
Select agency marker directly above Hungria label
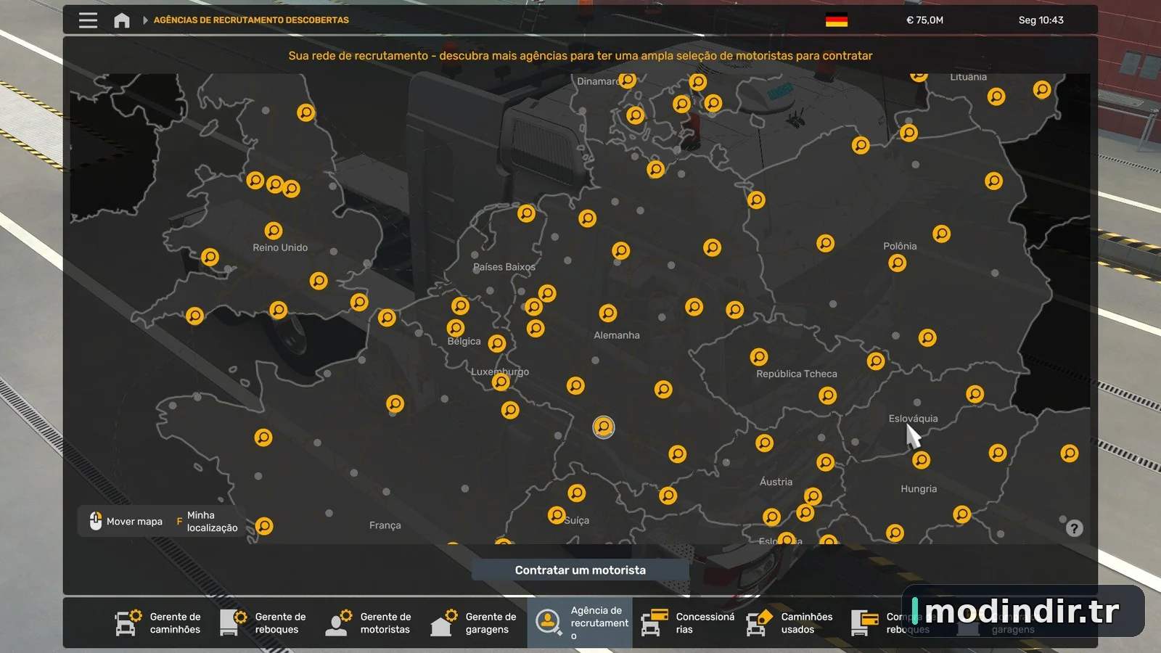click(922, 460)
